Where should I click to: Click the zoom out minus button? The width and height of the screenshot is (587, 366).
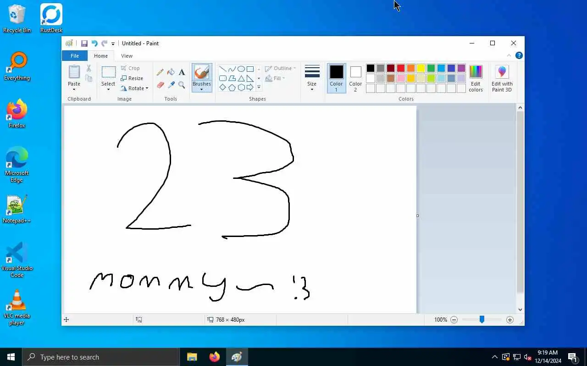pos(454,320)
